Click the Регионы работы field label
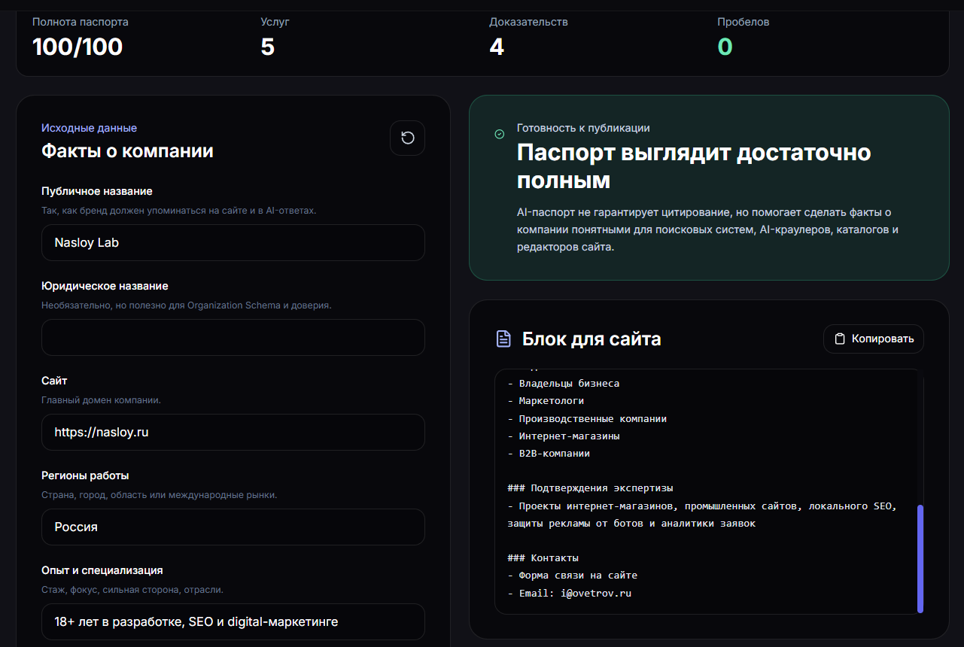 [x=85, y=475]
